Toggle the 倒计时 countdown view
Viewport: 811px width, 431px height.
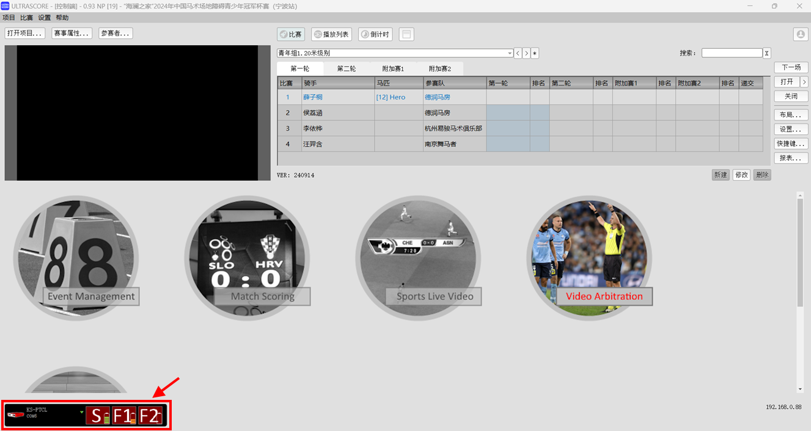coord(375,34)
